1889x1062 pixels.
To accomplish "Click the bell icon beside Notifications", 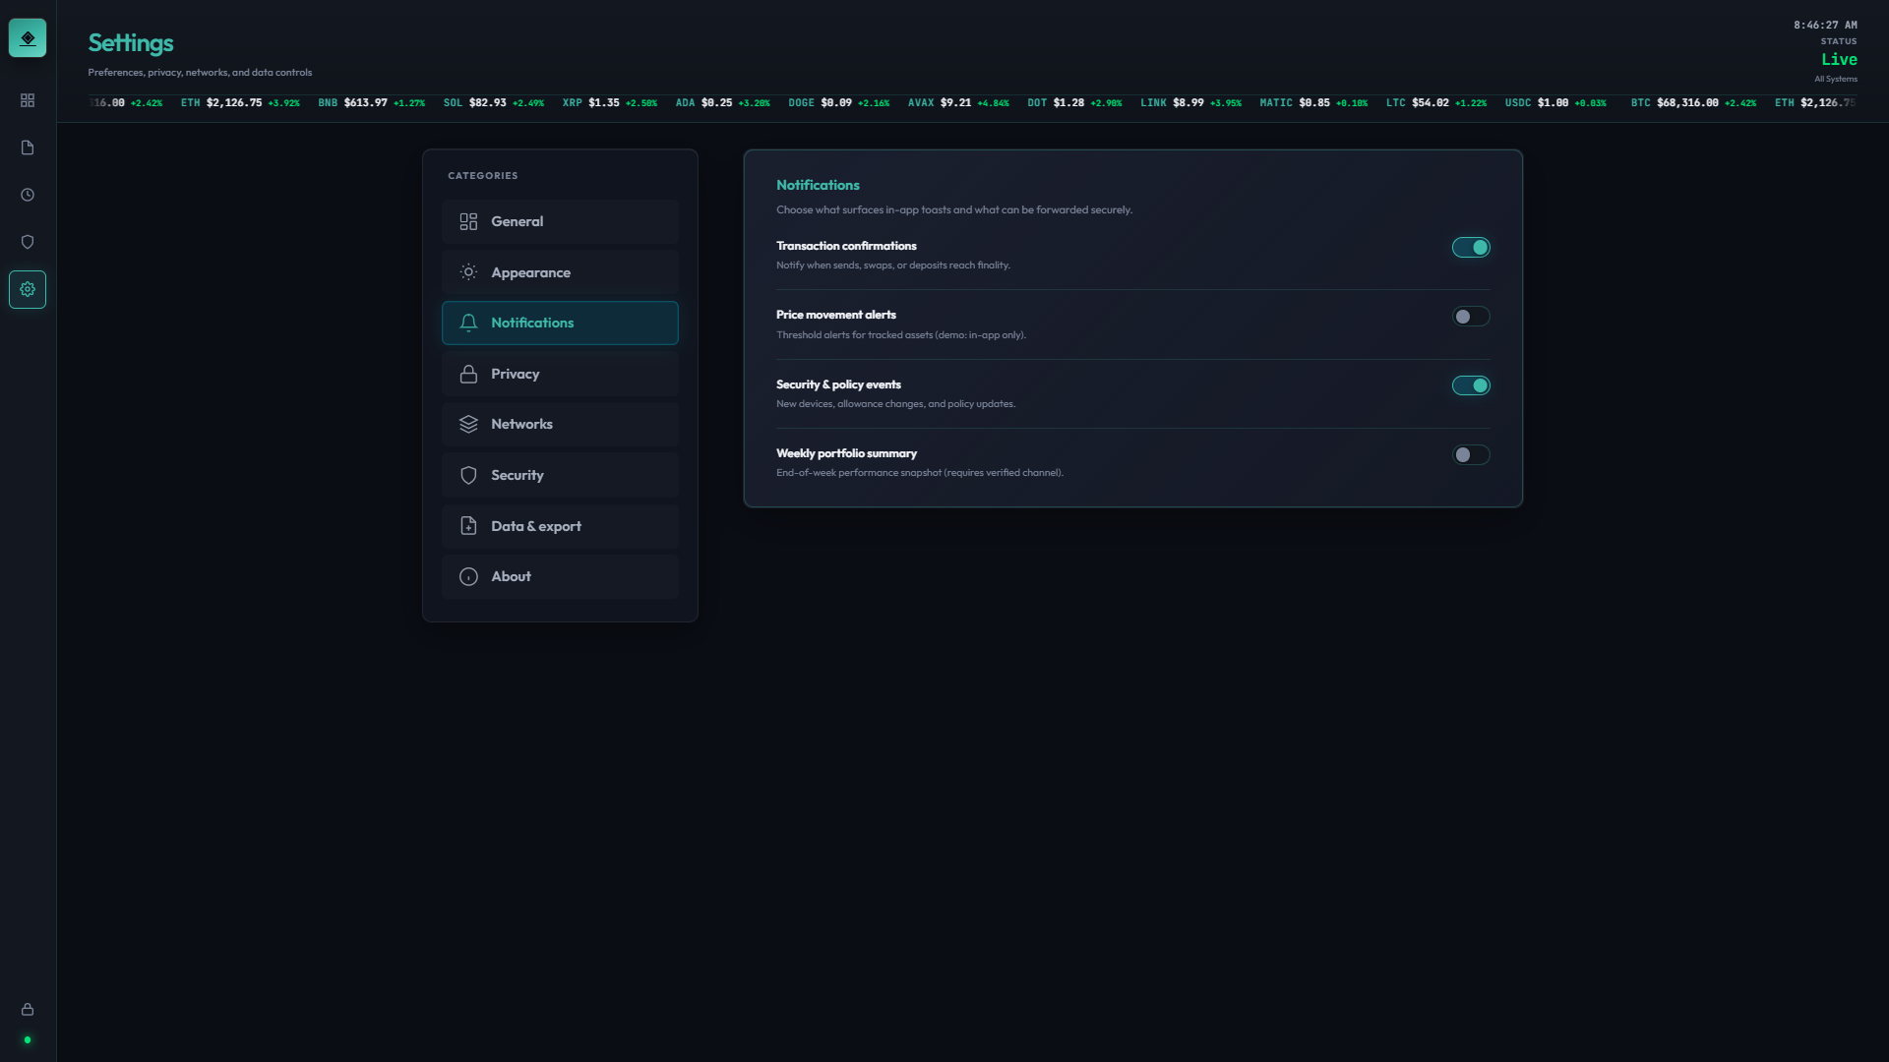I will pos(468,323).
